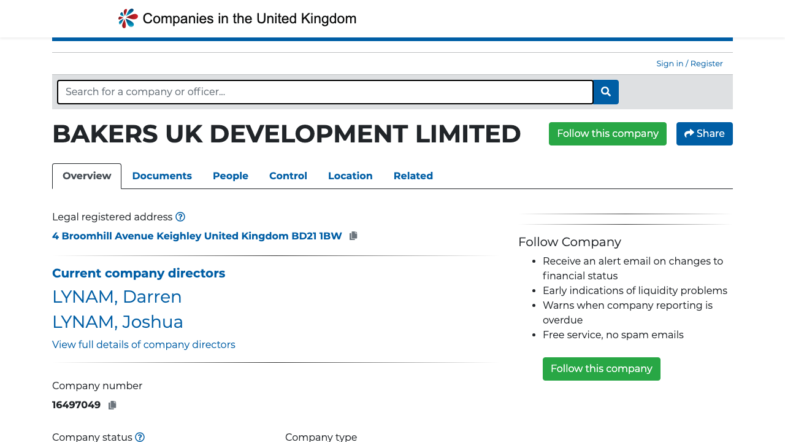The height and width of the screenshot is (442, 785).
Task: Click the share arrow icon on the Share button
Action: point(689,133)
